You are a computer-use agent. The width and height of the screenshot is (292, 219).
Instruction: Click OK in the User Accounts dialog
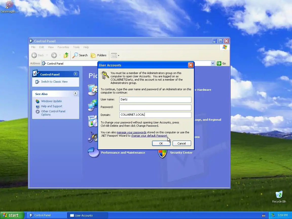point(161,143)
